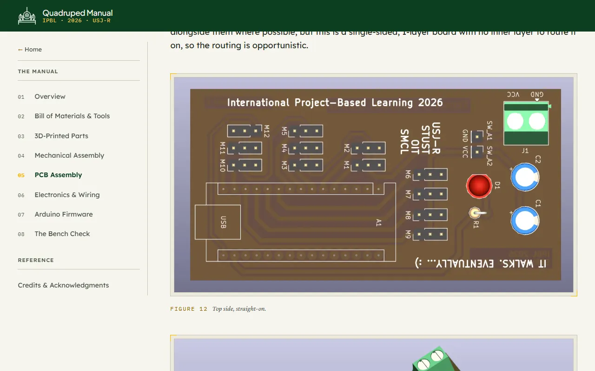Click the 'International Project-Based Learning 2026' silkscreen text
Viewport: 595px width, 371px height.
point(335,102)
